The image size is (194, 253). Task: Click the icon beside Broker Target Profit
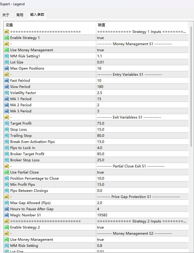pyautogui.click(x=7, y=154)
